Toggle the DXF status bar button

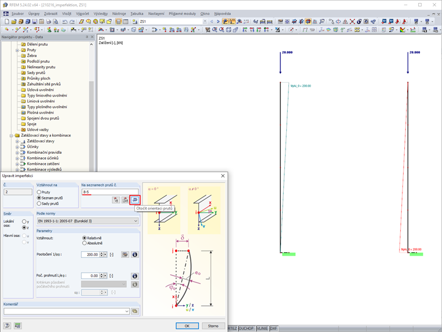tap(273, 329)
